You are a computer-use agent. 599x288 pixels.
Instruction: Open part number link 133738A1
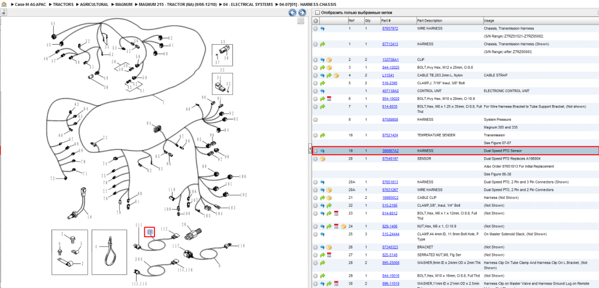click(x=391, y=60)
